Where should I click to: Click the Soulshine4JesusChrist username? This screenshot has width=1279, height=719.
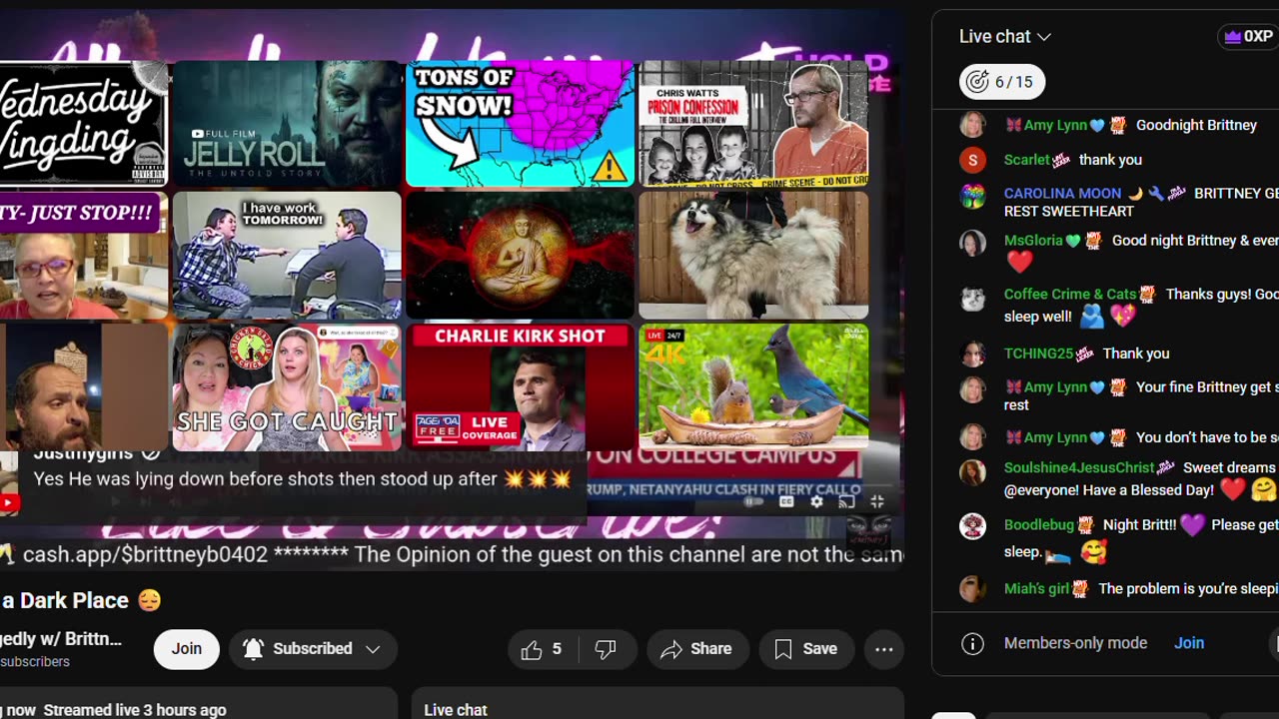1079,468
